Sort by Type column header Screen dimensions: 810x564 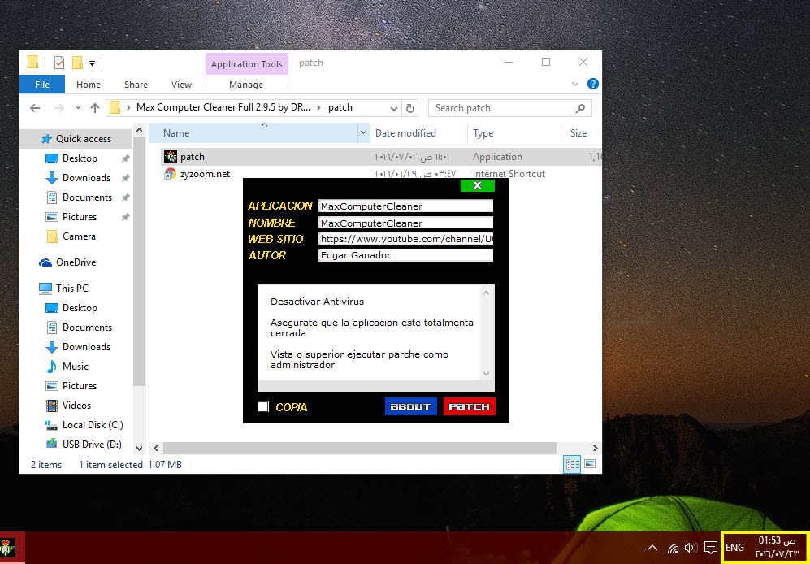pyautogui.click(x=516, y=132)
